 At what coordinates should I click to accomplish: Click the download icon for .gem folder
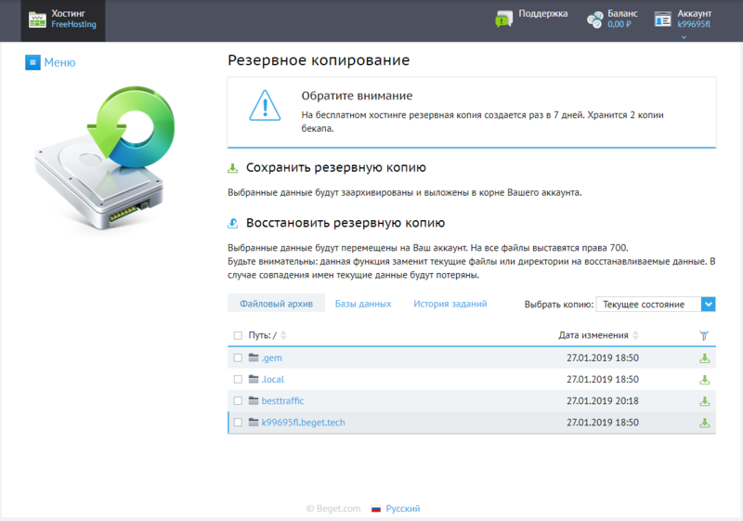coord(704,358)
